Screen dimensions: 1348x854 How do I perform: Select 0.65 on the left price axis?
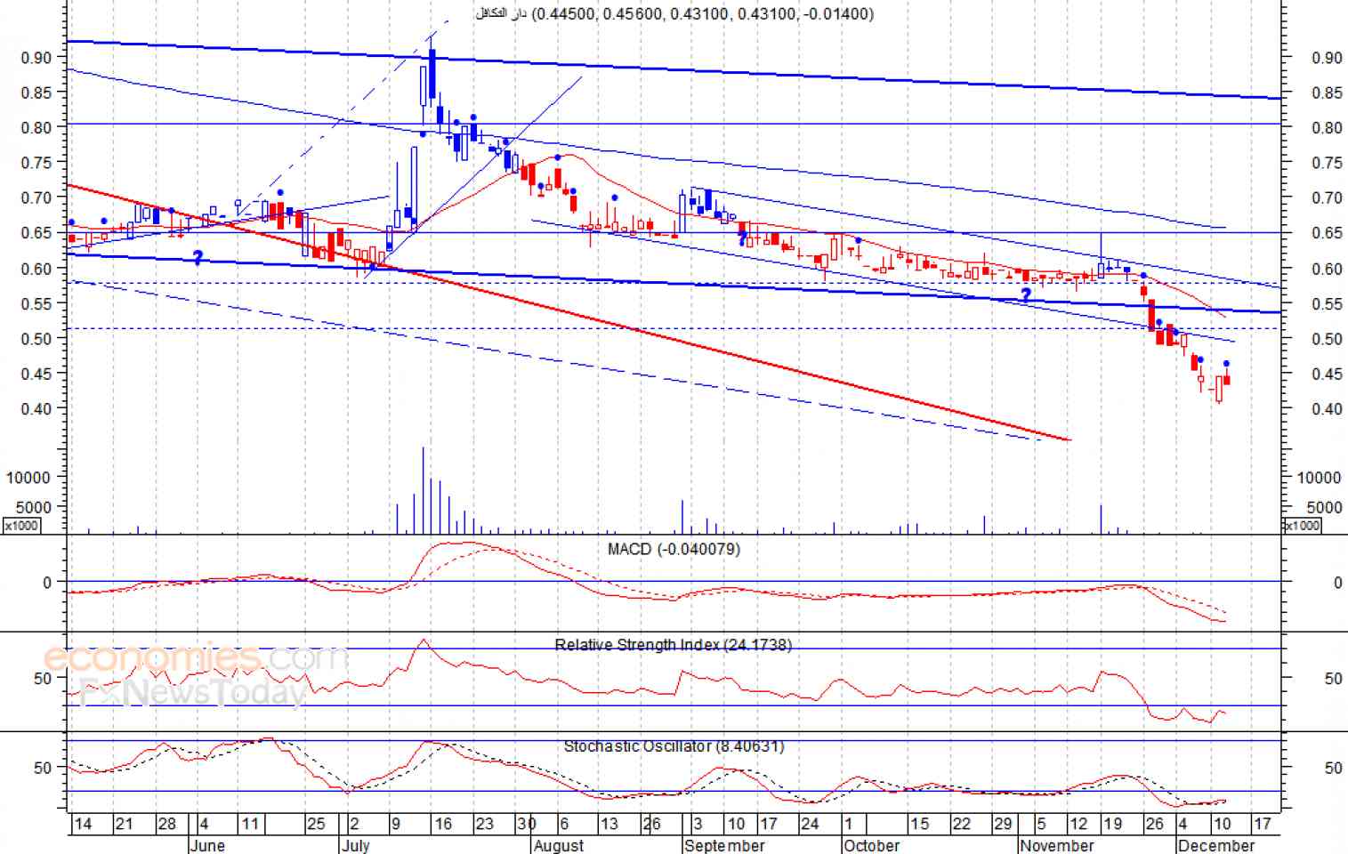pyautogui.click(x=36, y=233)
